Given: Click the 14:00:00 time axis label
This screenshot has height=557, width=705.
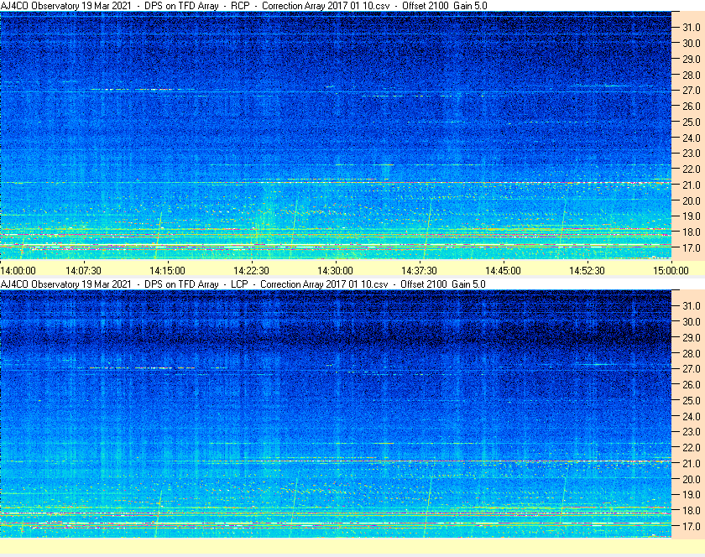Looking at the screenshot, I should click(18, 270).
